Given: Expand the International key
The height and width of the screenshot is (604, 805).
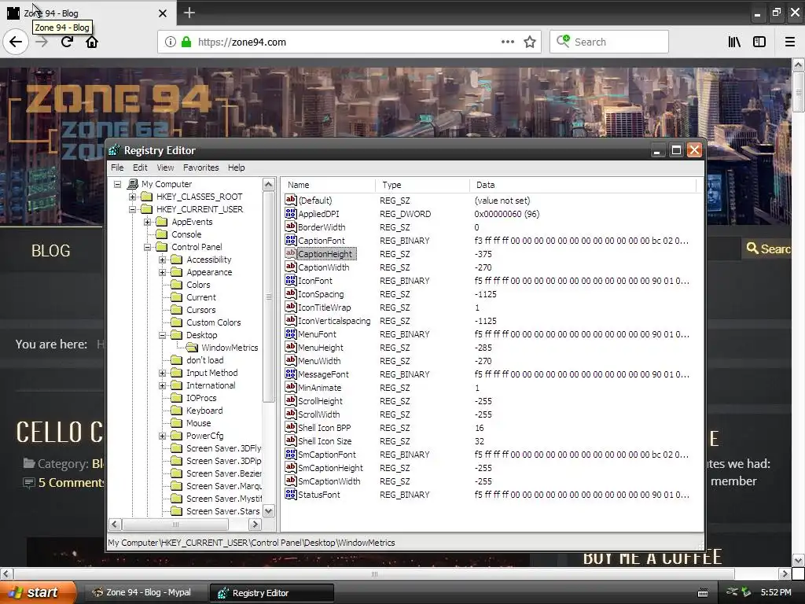Looking at the screenshot, I should point(162,385).
